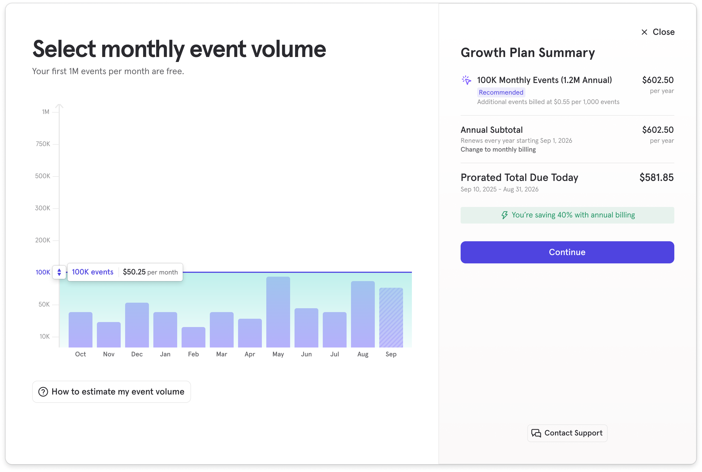Viewport: 702px width, 472px height.
Task: Click the 1M axis tick label
Action: click(x=46, y=112)
